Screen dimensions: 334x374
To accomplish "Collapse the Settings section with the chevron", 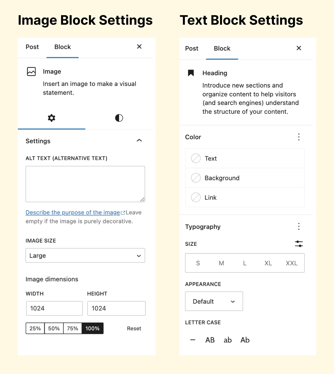I will [x=139, y=140].
